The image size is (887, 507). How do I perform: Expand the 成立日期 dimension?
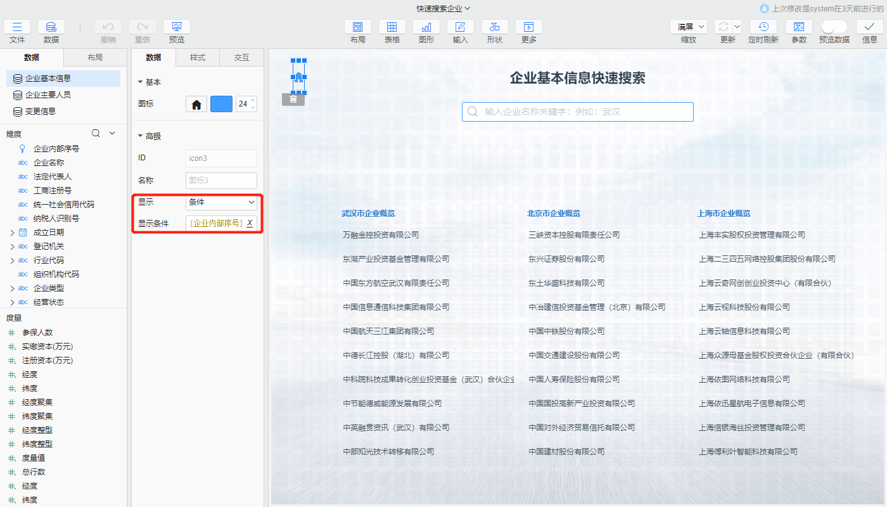(x=12, y=233)
